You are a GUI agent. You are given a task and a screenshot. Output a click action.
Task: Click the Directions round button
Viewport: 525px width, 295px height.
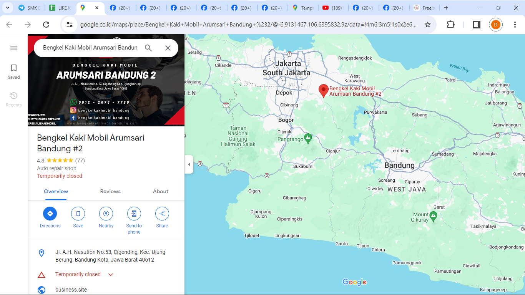pos(50,214)
